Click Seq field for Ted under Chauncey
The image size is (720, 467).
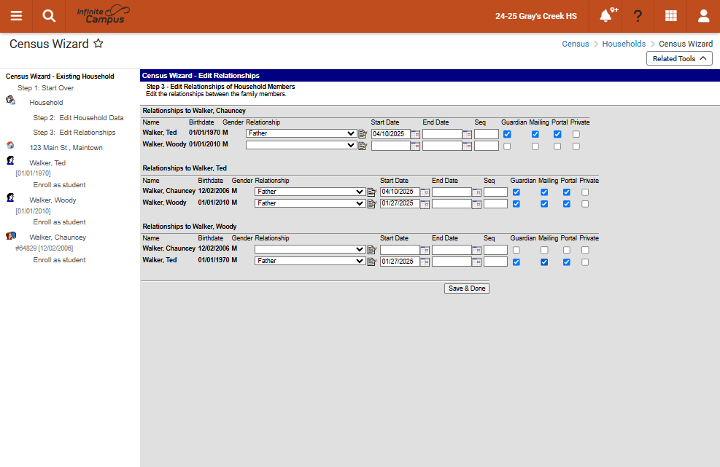tap(487, 134)
